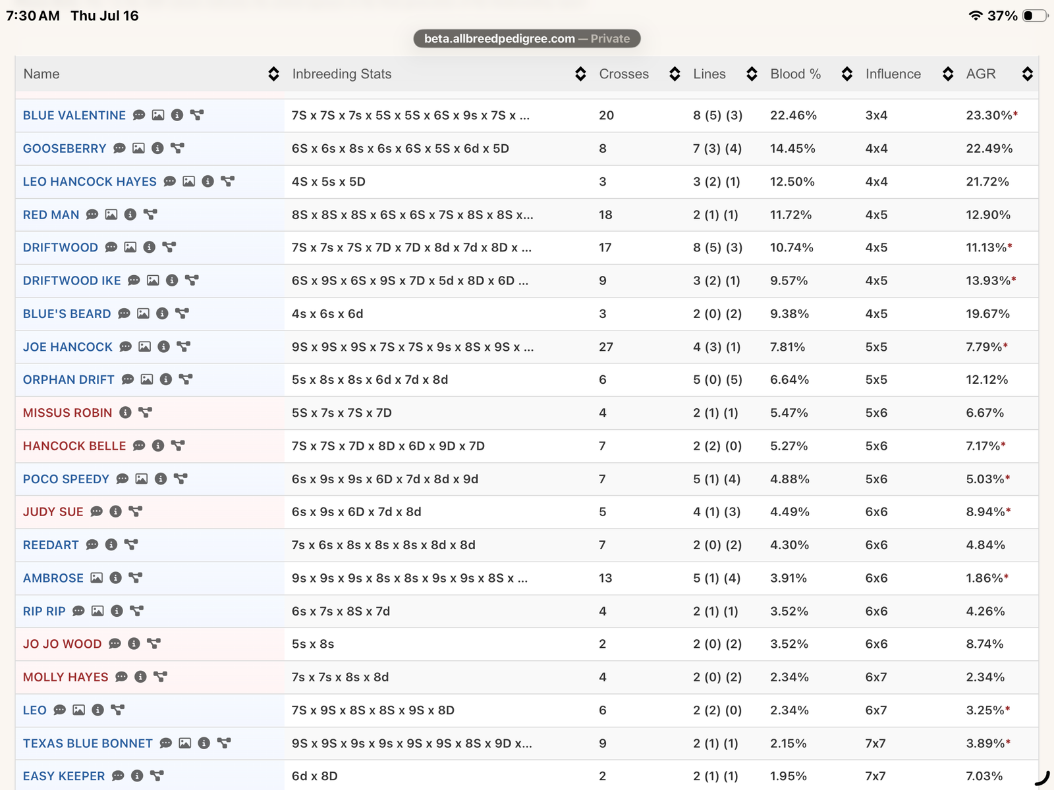The height and width of the screenshot is (790, 1054).
Task: Go to POCO SPEEDY page
Action: (x=66, y=479)
